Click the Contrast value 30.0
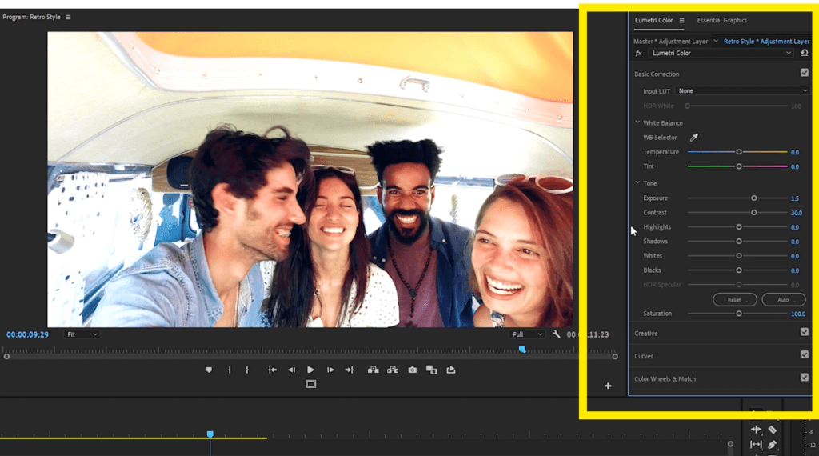 tap(797, 213)
